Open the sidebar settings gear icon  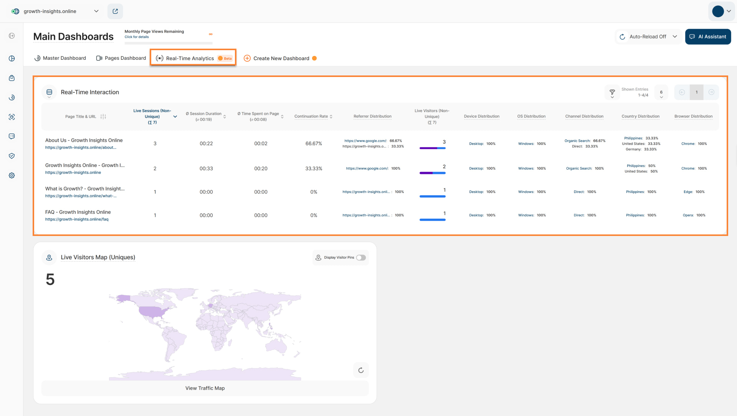tap(12, 175)
